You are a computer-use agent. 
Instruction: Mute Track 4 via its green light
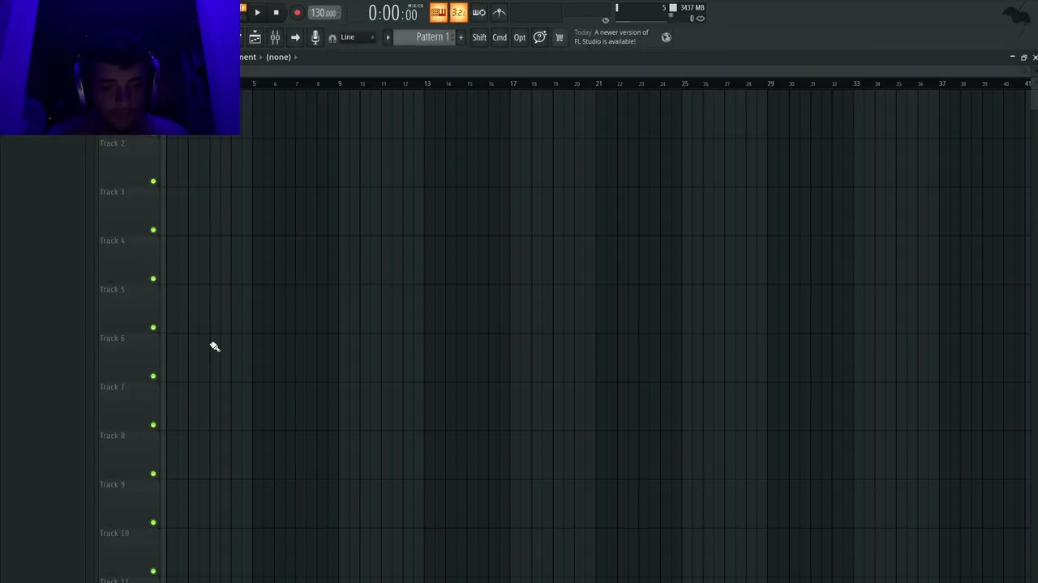pos(153,279)
